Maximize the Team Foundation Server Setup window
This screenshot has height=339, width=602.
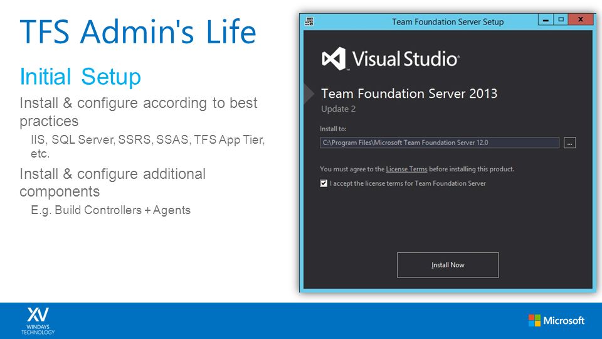tap(561, 19)
